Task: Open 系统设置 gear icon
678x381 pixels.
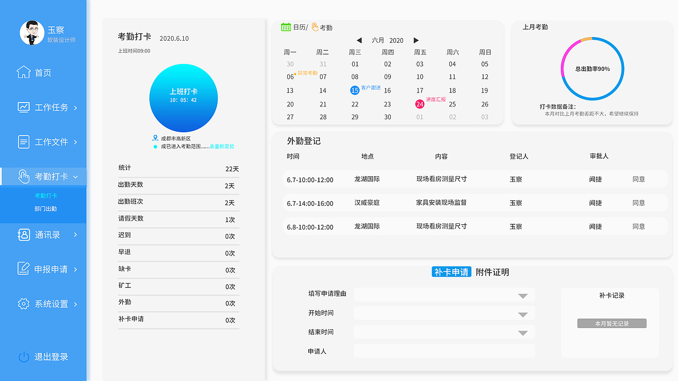Action: pos(23,303)
